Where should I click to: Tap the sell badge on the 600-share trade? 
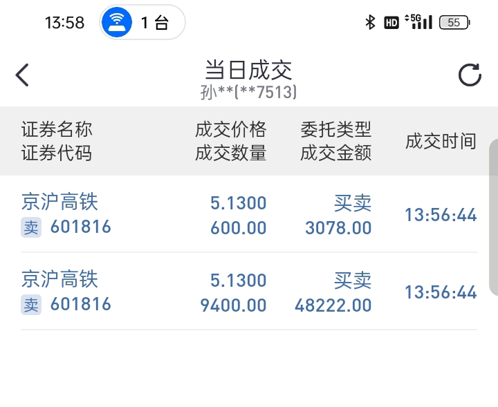pyautogui.click(x=31, y=227)
